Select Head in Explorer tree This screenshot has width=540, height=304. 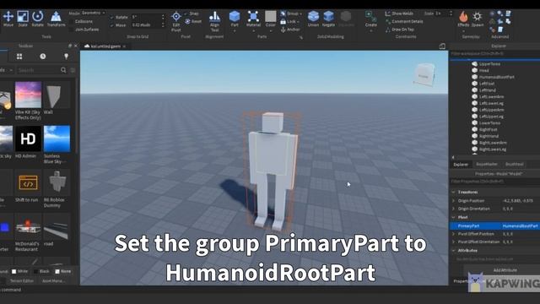coord(483,71)
